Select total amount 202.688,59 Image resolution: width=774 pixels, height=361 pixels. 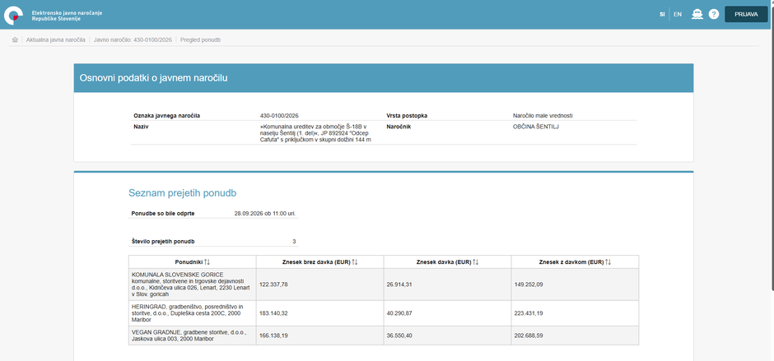529,336
